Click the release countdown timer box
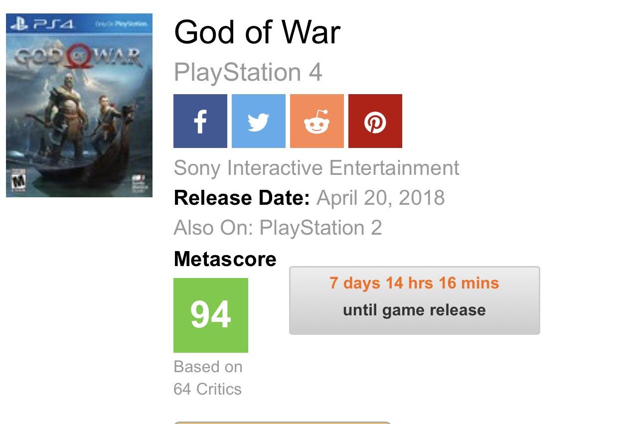The height and width of the screenshot is (424, 619). pyautogui.click(x=414, y=300)
